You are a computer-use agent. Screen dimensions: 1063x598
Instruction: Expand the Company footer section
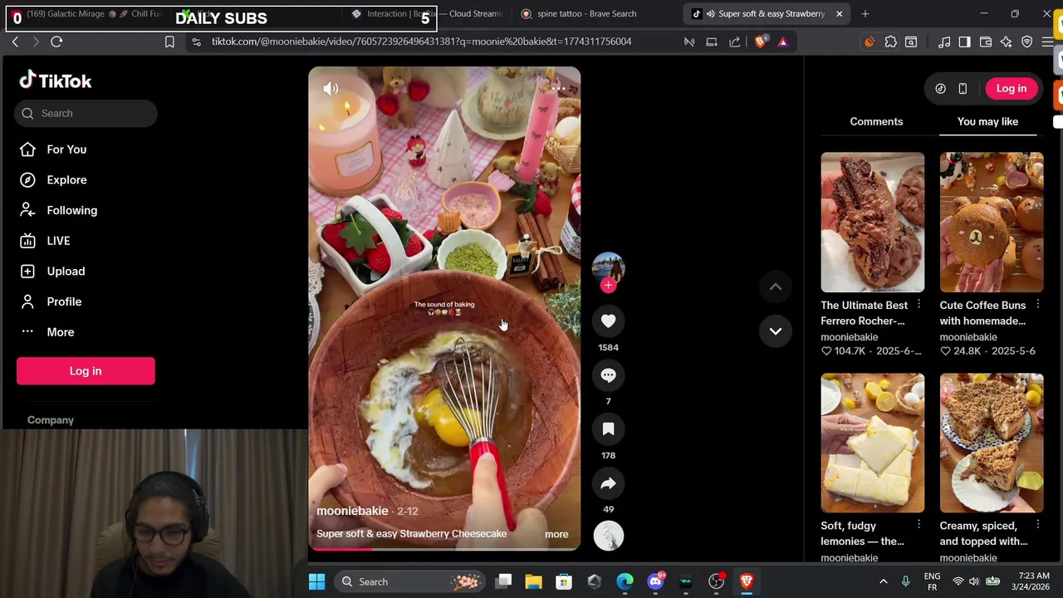[x=51, y=420]
